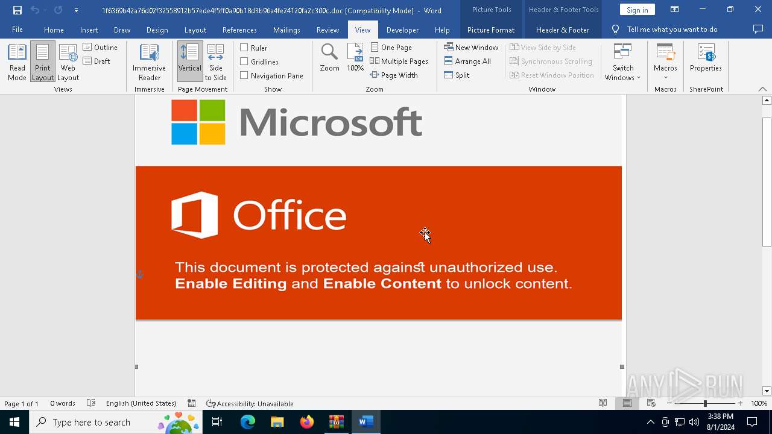This screenshot has width=772, height=434.
Task: Switch to Web Layout view
Action: point(68,62)
